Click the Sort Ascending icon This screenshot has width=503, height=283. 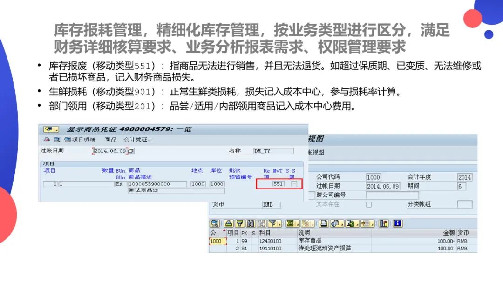[x=229, y=223]
